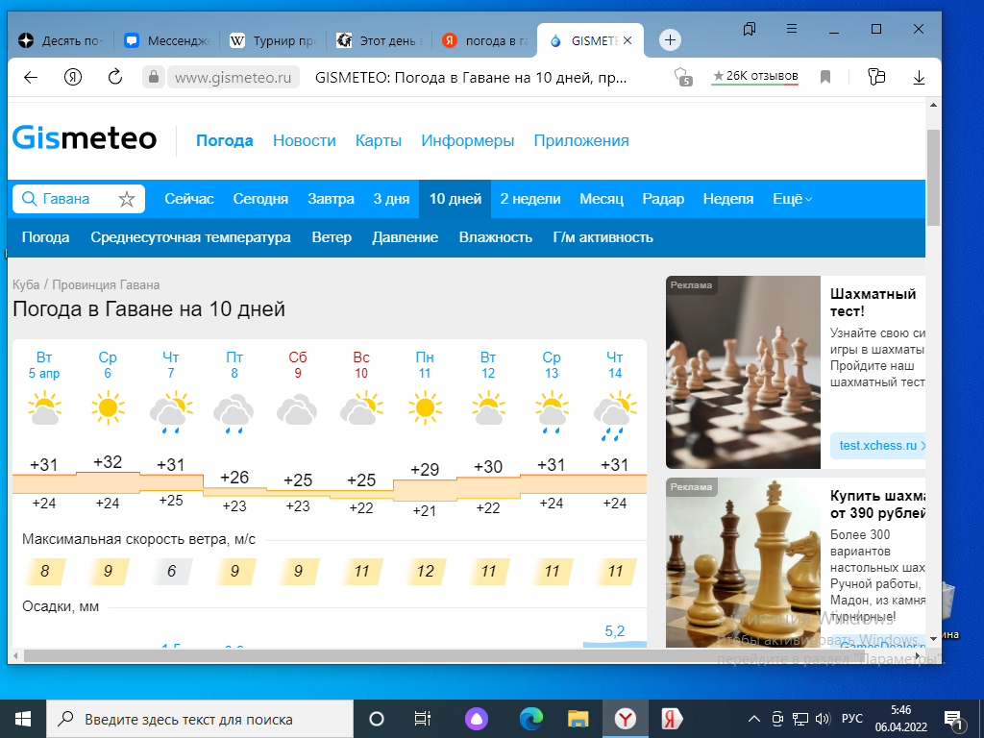
Task: Open Yandex home via the Я icon
Action: pyautogui.click(x=73, y=77)
